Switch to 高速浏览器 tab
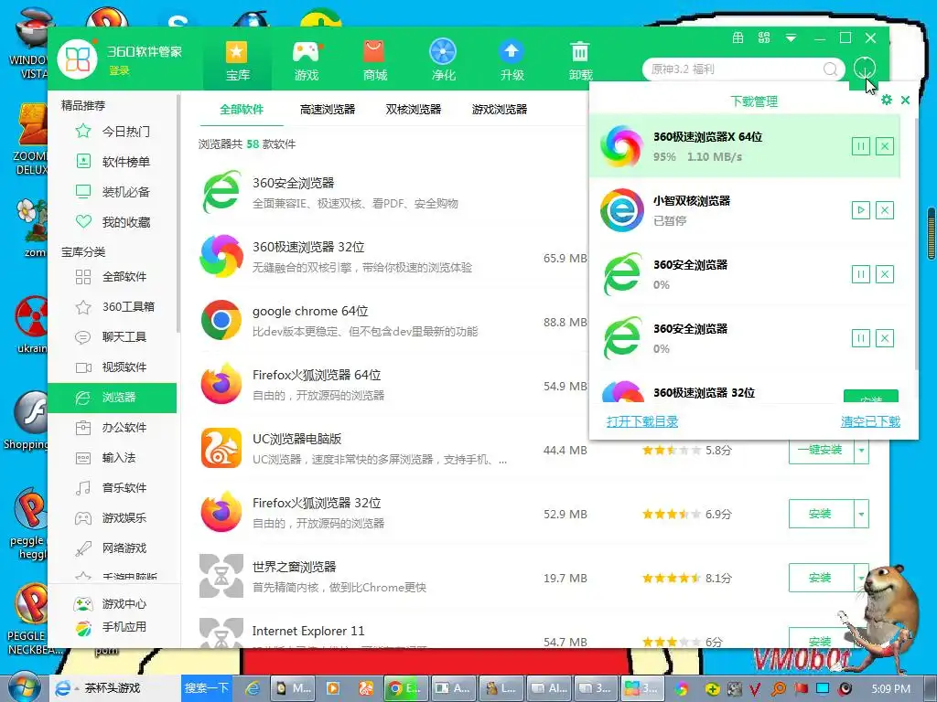Image resolution: width=937 pixels, height=702 pixels. [x=328, y=110]
